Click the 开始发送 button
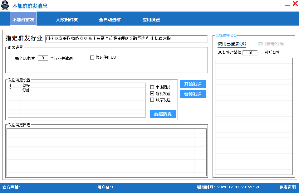This screenshot has width=299, height=193. click(x=193, y=84)
